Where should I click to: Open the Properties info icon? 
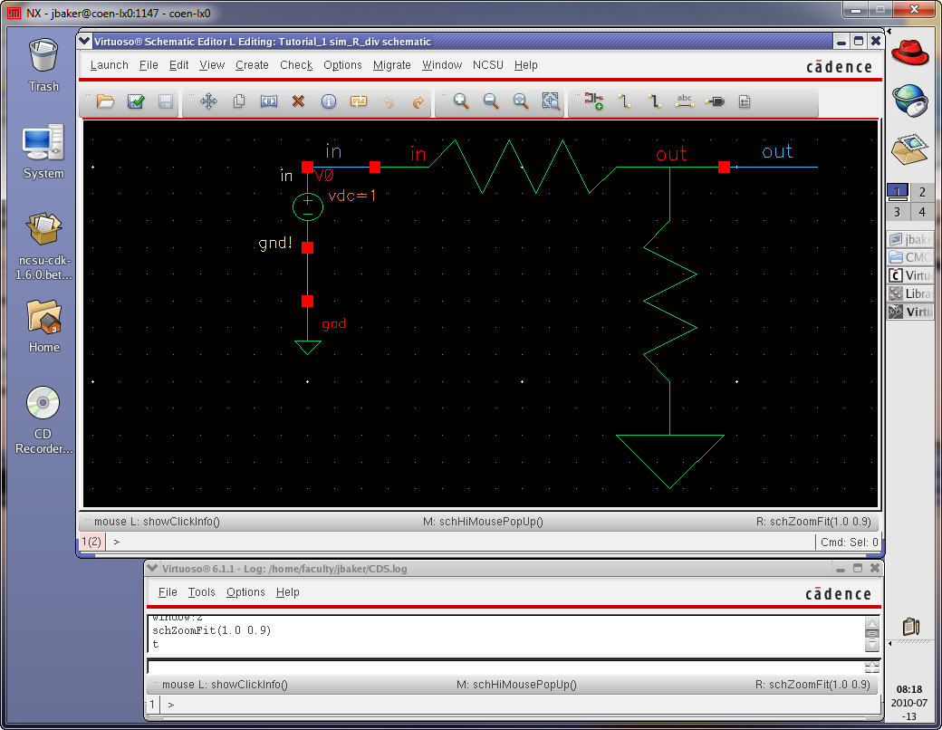click(328, 101)
